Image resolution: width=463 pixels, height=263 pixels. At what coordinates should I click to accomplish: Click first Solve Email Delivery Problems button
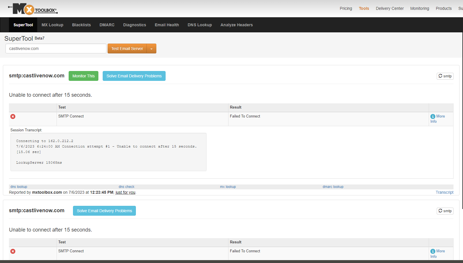coord(134,76)
